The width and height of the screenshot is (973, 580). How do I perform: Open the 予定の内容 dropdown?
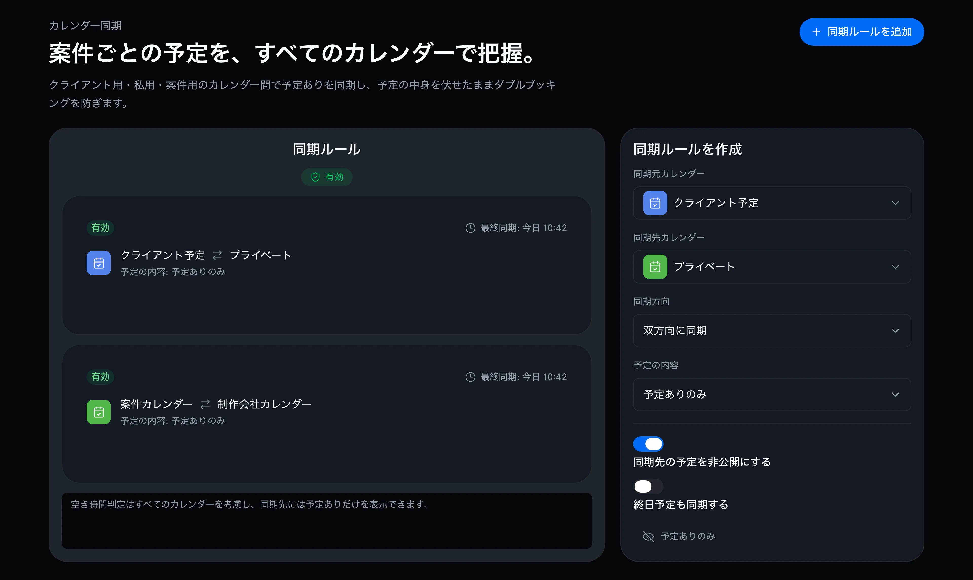point(772,394)
